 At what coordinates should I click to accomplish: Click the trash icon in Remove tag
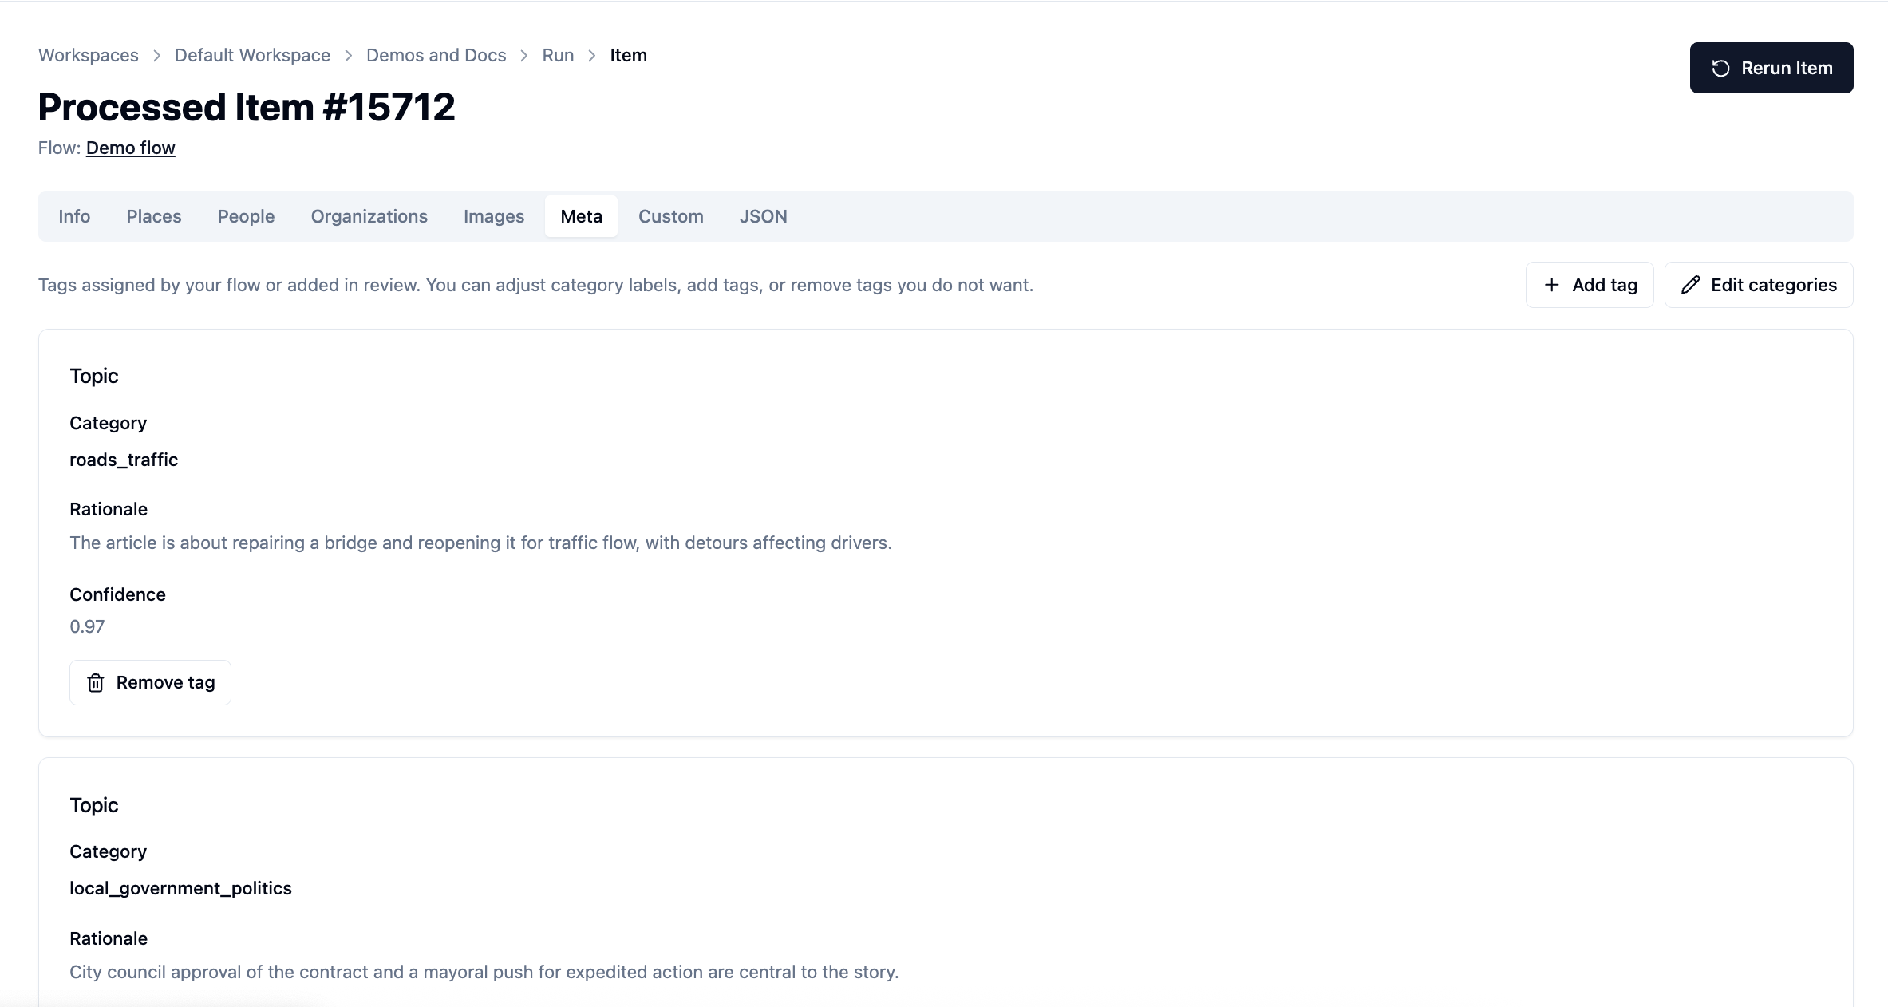click(x=96, y=683)
